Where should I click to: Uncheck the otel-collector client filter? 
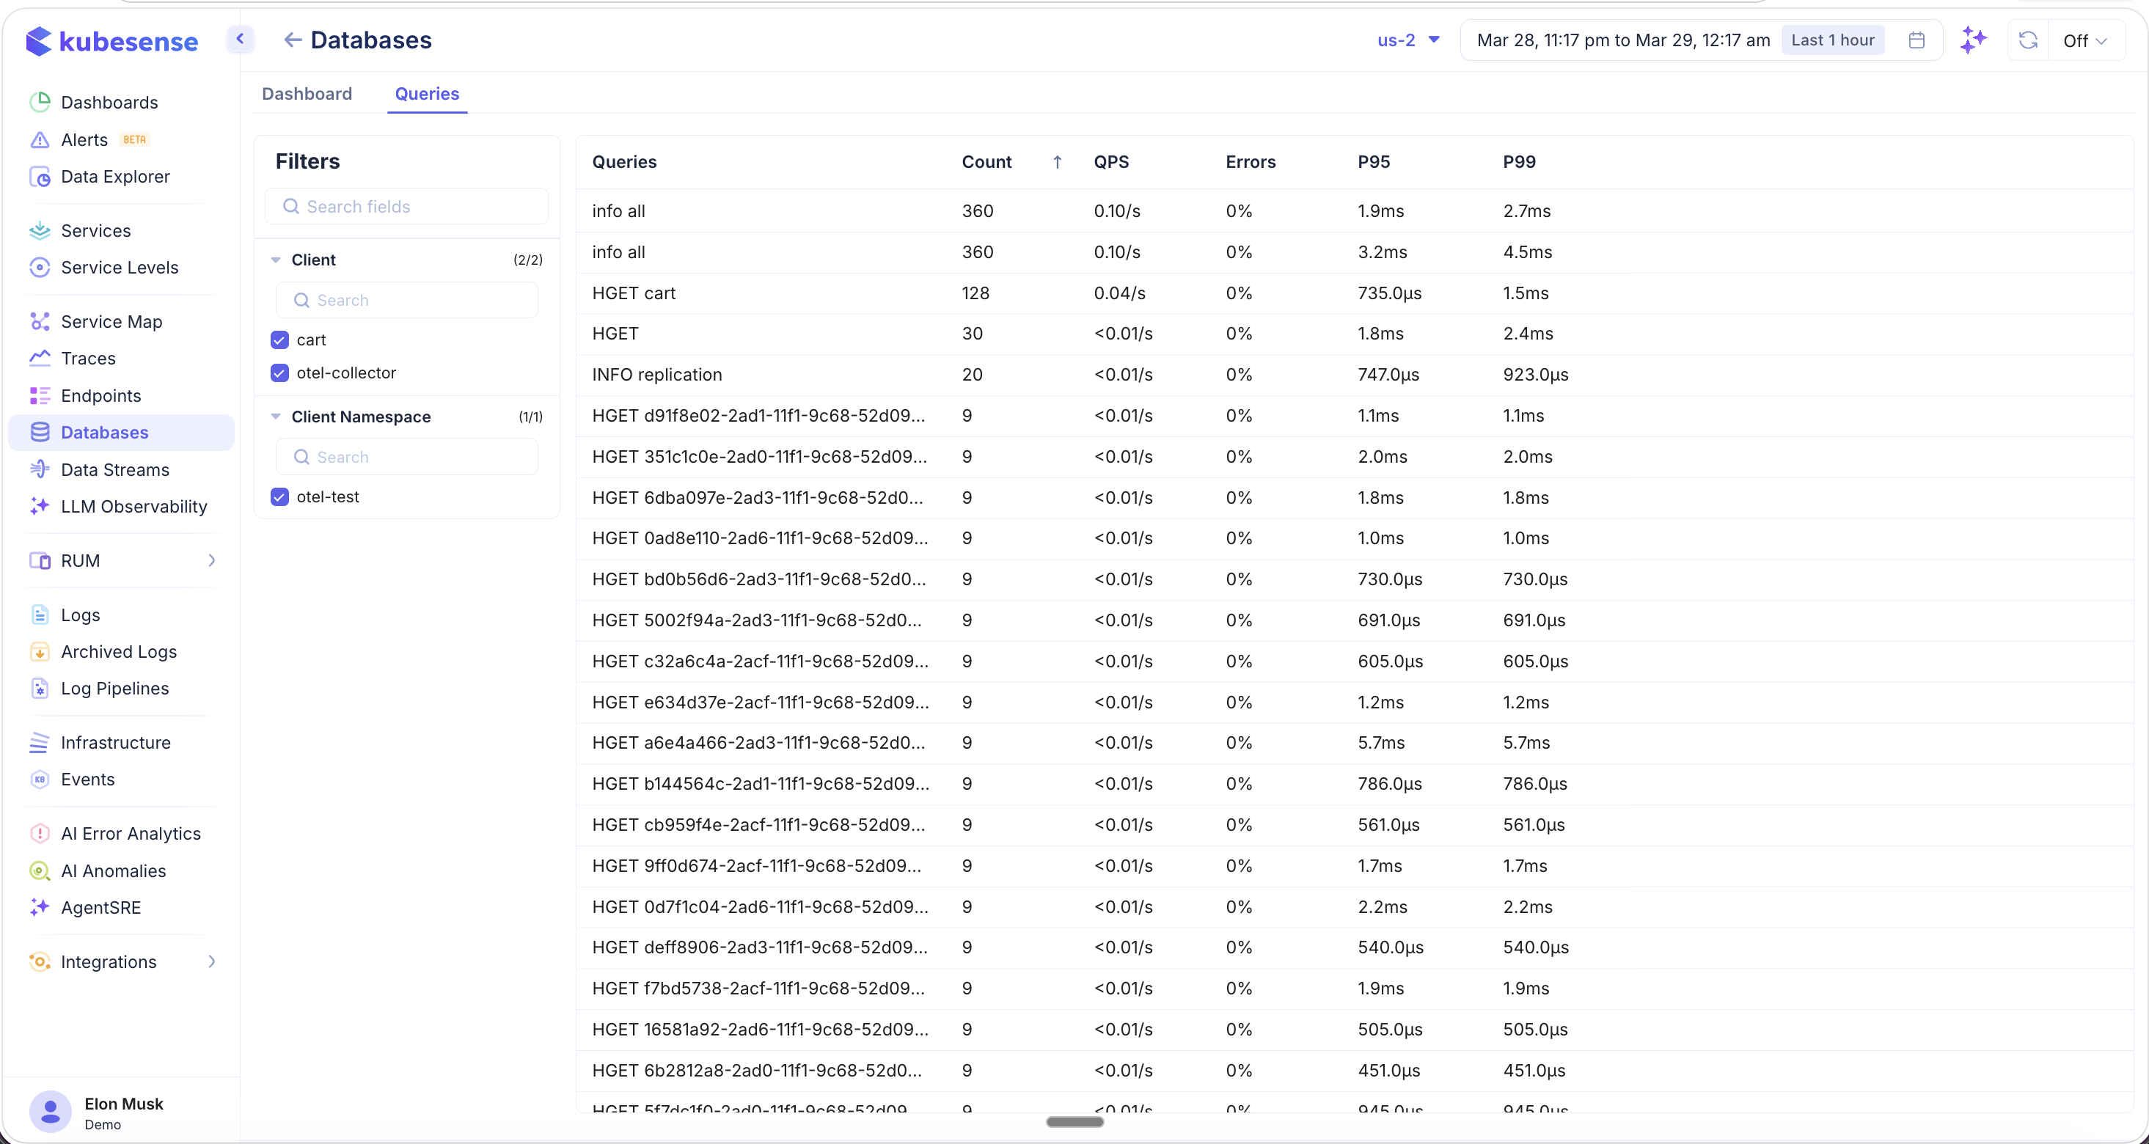(x=279, y=373)
